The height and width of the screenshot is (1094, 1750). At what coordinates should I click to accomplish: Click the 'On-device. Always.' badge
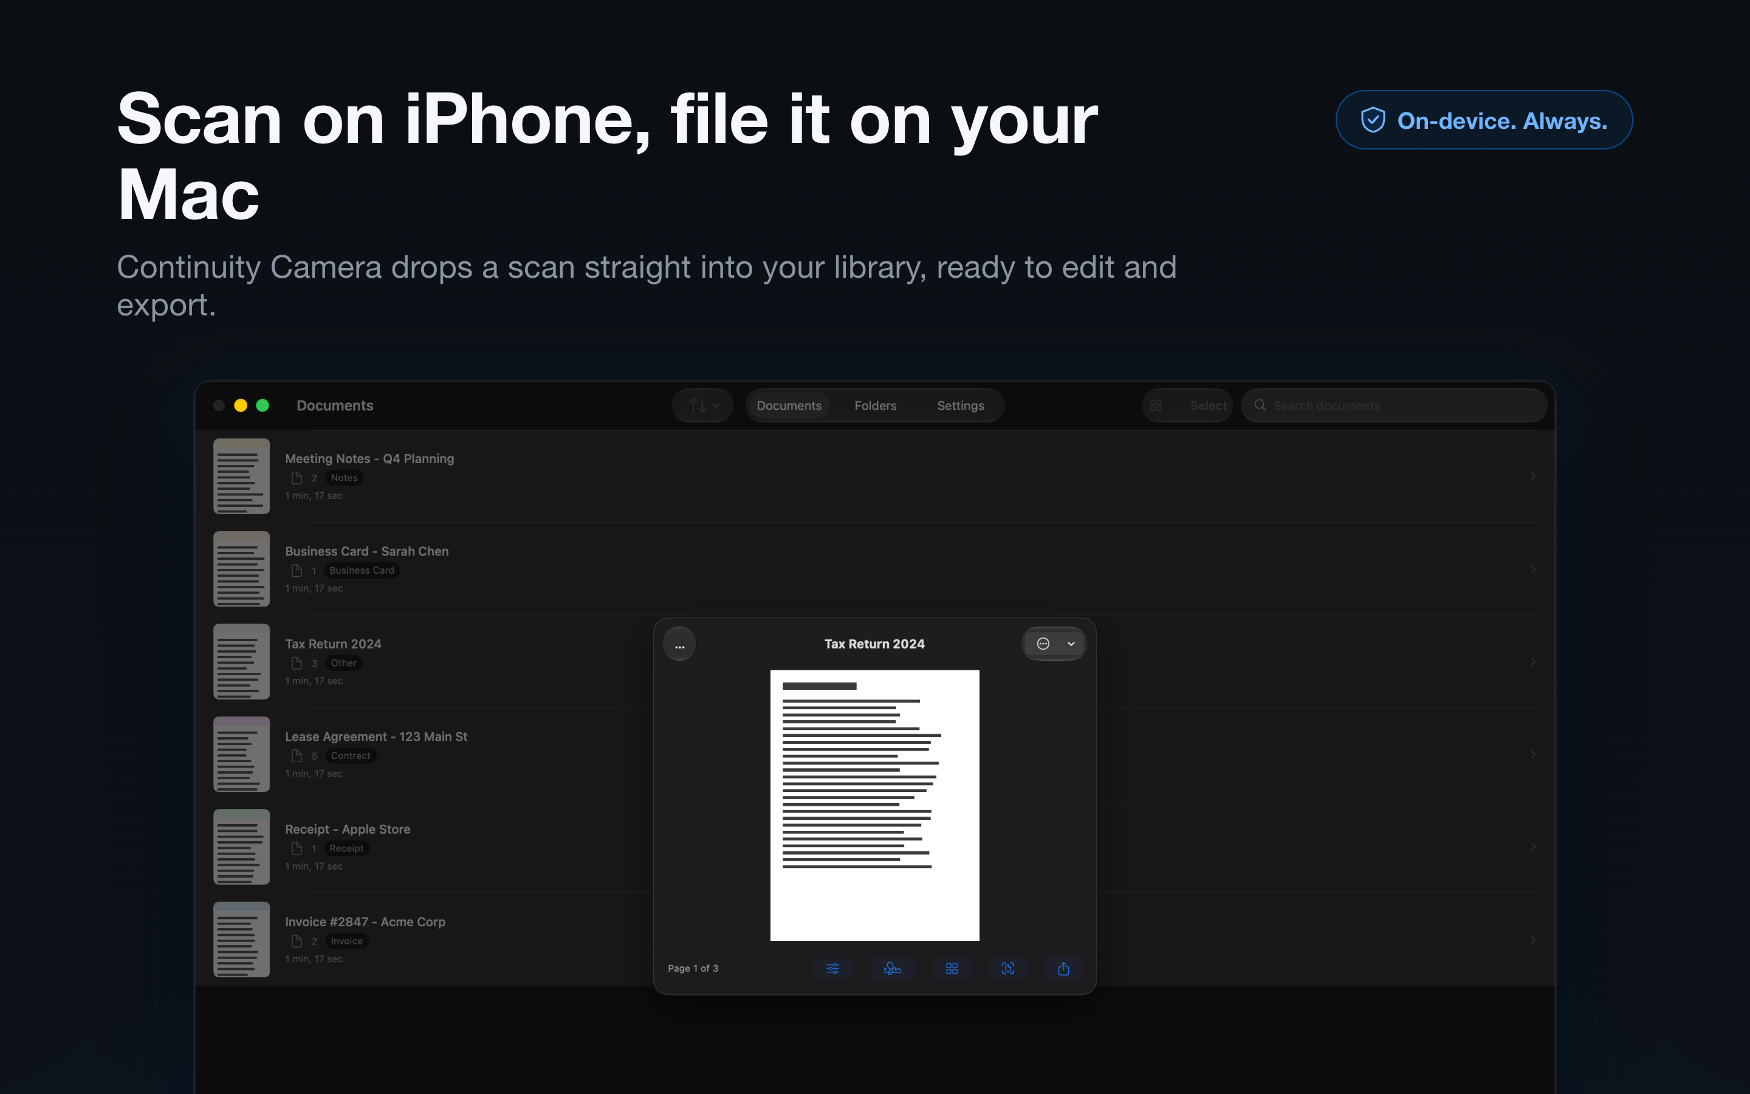1484,120
